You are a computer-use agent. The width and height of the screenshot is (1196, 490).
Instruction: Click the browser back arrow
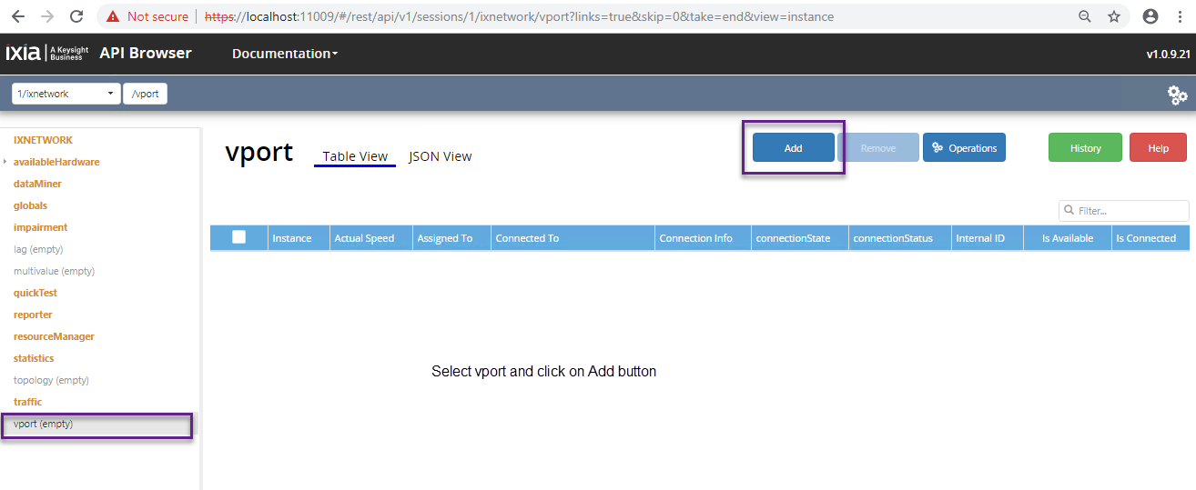[x=18, y=16]
